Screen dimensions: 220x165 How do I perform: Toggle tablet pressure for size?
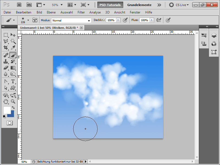click(x=168, y=20)
